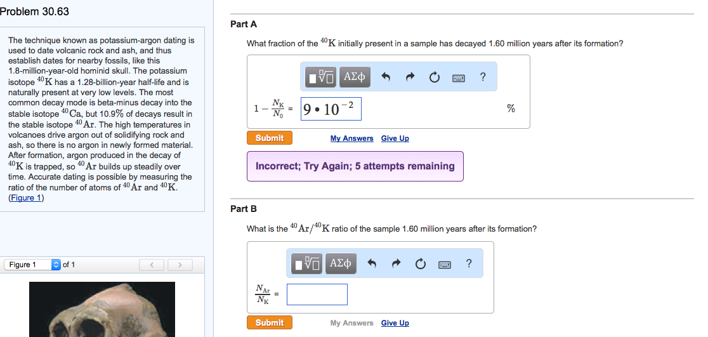Open help question mark in Part A
Viewport: 708px width, 337px height.
[483, 77]
